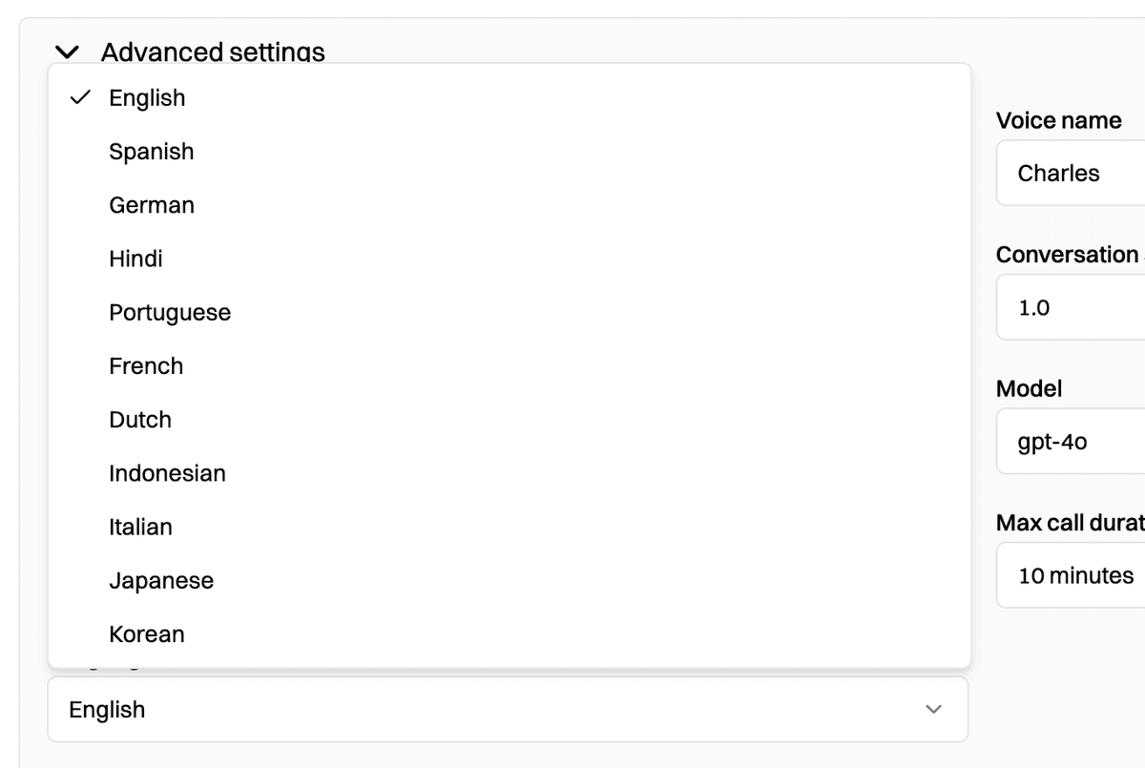The height and width of the screenshot is (768, 1145).
Task: Click the language dropdown arrow chevron
Action: click(934, 709)
